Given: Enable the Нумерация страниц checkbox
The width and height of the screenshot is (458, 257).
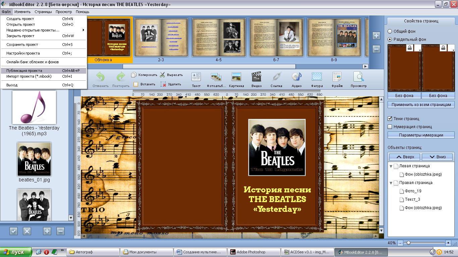Looking at the screenshot, I should coord(390,126).
